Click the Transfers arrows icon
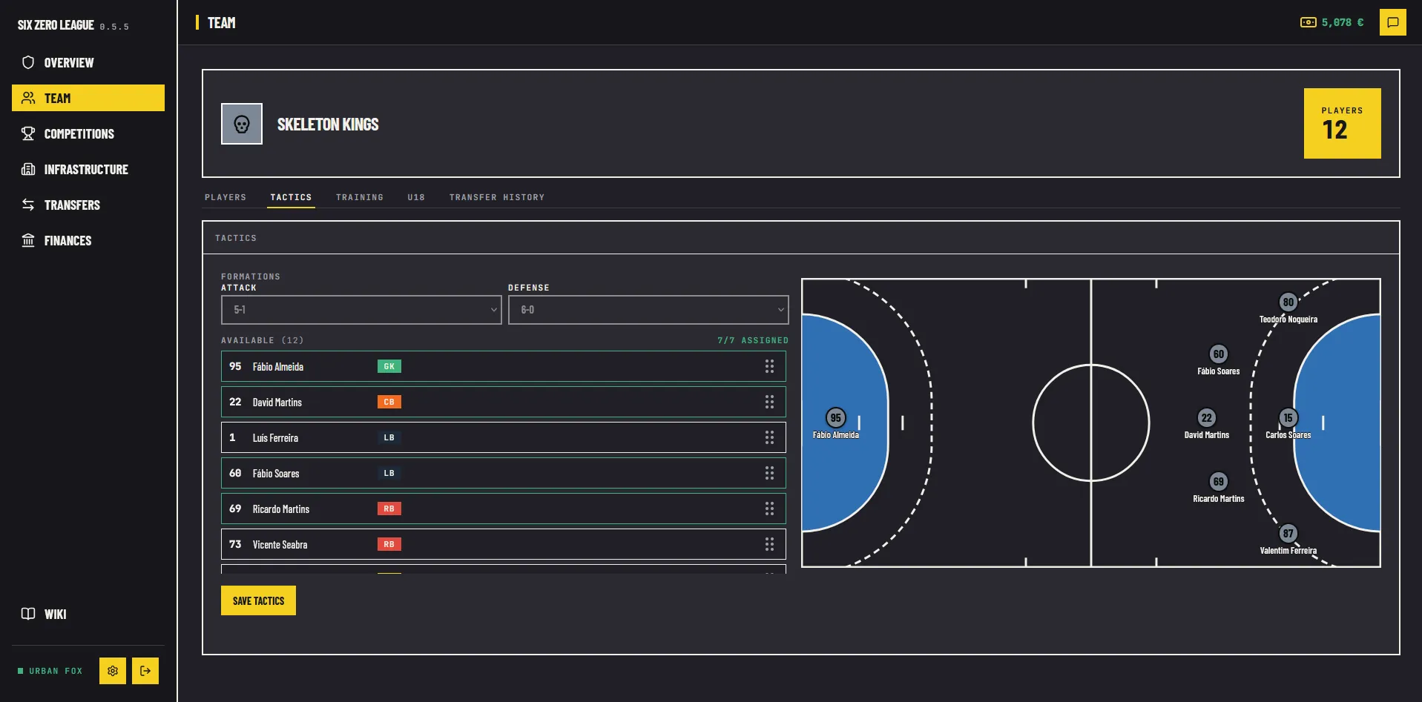The image size is (1422, 702). pyautogui.click(x=28, y=205)
